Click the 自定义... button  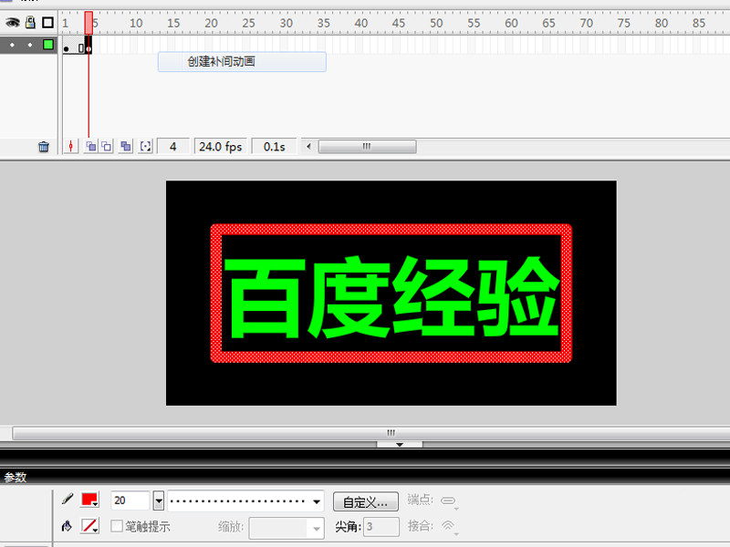[x=366, y=502]
